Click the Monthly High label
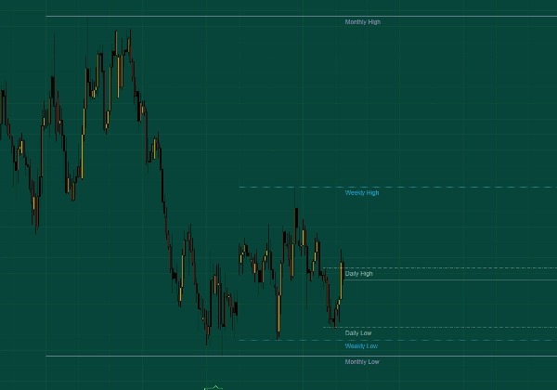 (x=363, y=22)
